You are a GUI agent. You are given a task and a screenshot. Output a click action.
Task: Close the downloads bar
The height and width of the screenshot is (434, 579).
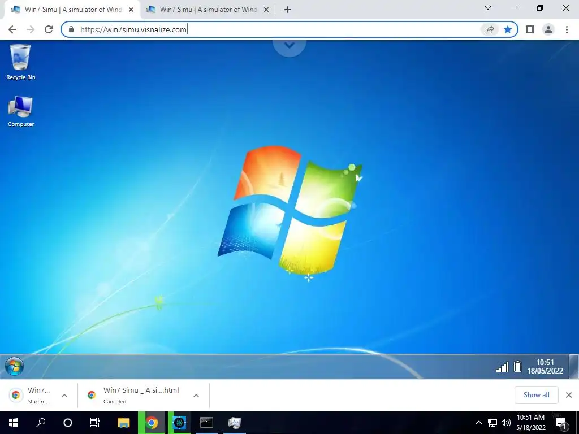(x=569, y=395)
